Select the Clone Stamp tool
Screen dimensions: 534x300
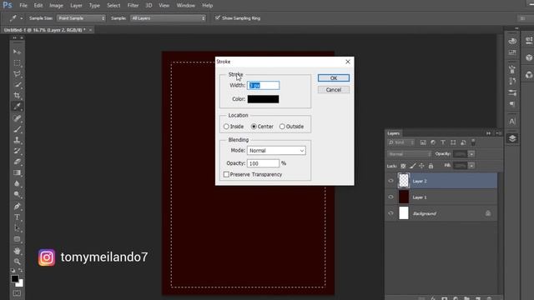coord(17,140)
